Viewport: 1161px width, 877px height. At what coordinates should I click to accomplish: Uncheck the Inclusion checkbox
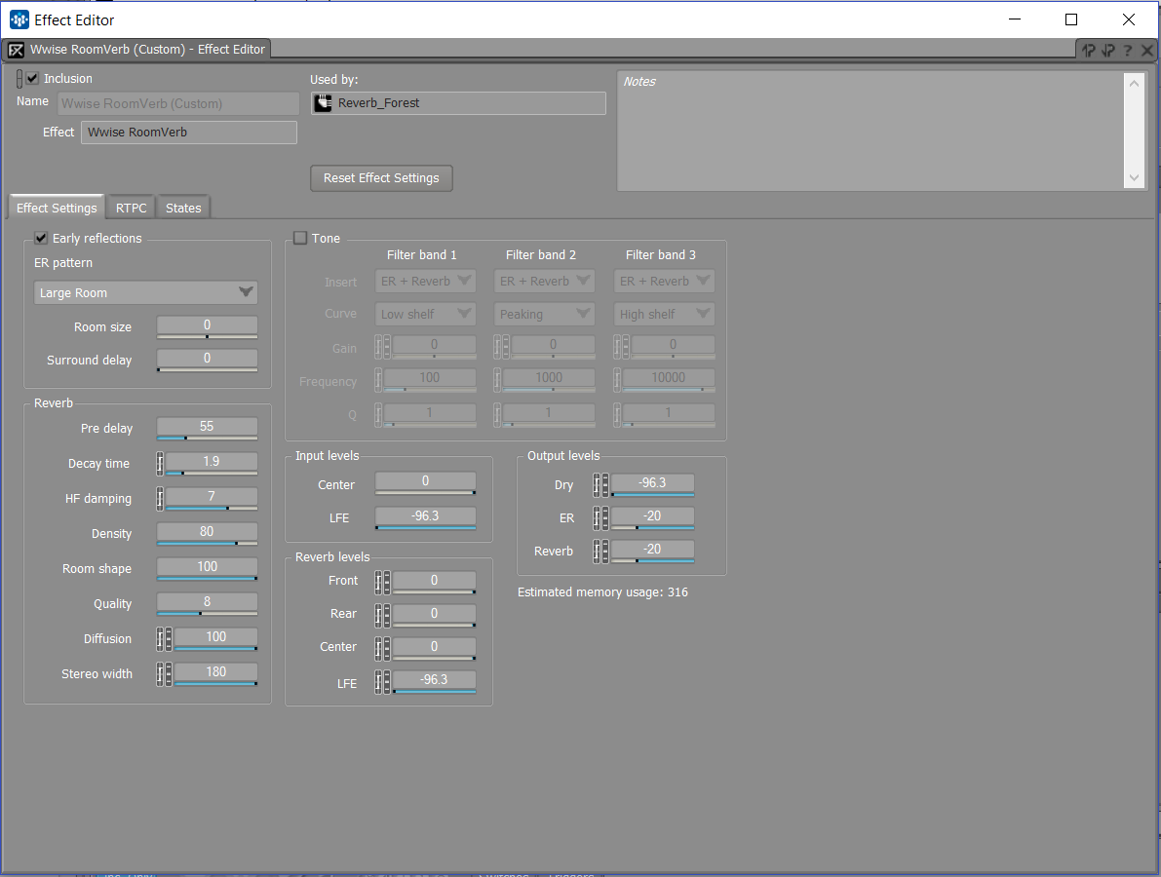[32, 78]
